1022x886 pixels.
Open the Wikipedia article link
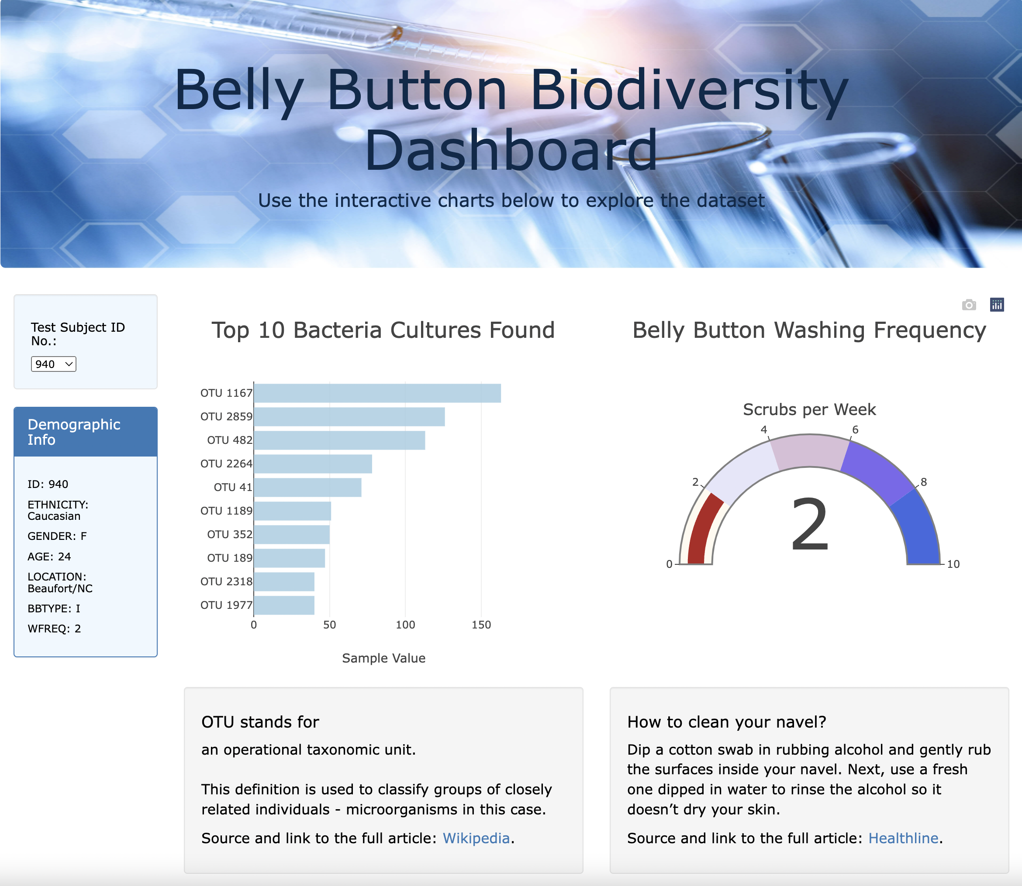tap(476, 838)
